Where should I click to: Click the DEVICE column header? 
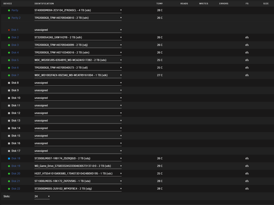pyautogui.click(x=8, y=4)
